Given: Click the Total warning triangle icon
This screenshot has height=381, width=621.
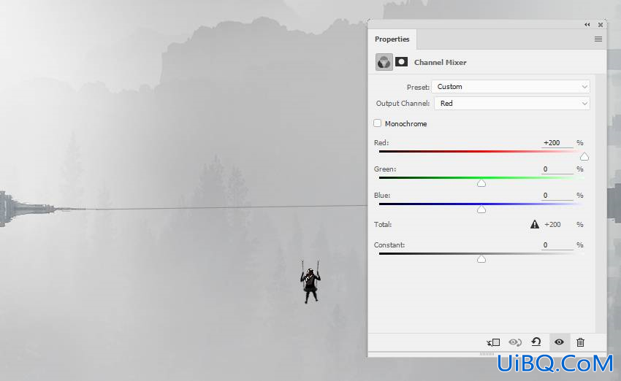Looking at the screenshot, I should [535, 224].
